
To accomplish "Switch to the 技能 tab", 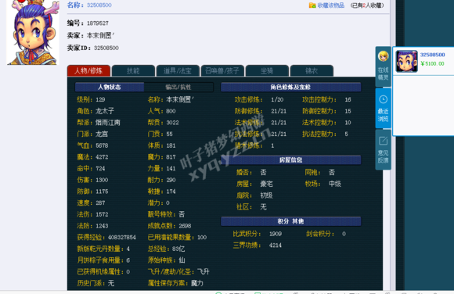I will tap(133, 71).
